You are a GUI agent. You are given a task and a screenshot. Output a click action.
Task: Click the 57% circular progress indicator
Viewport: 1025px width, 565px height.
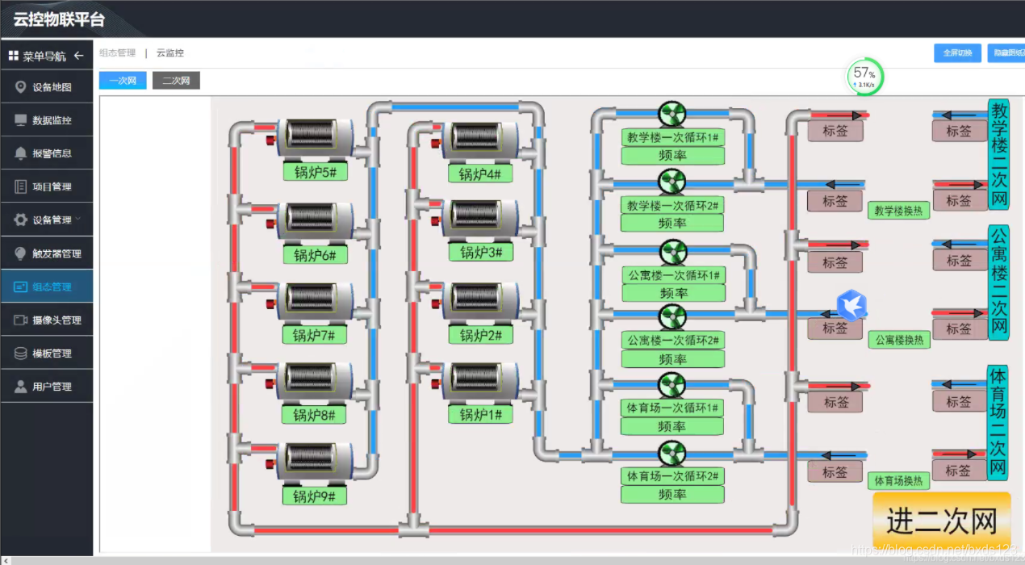pos(864,77)
